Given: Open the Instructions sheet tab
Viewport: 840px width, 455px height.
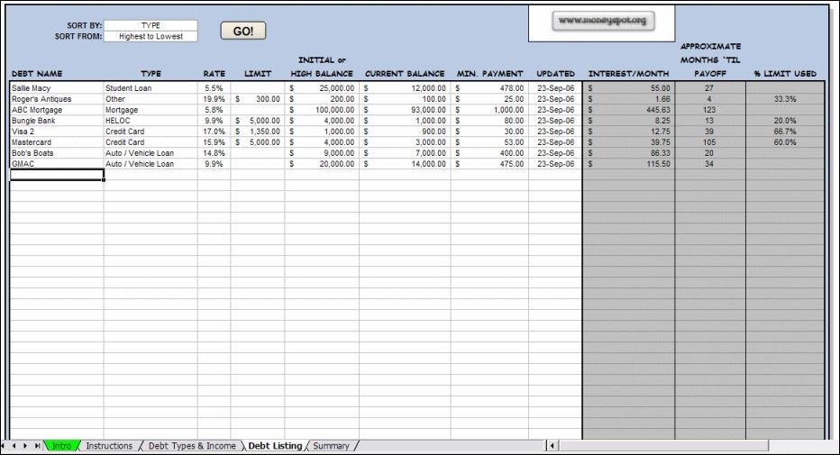Looking at the screenshot, I should [109, 446].
